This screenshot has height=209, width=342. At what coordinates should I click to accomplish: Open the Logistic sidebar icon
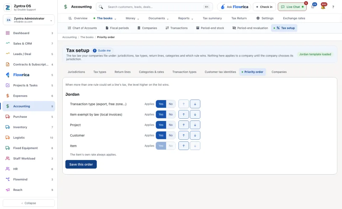tap(7, 138)
